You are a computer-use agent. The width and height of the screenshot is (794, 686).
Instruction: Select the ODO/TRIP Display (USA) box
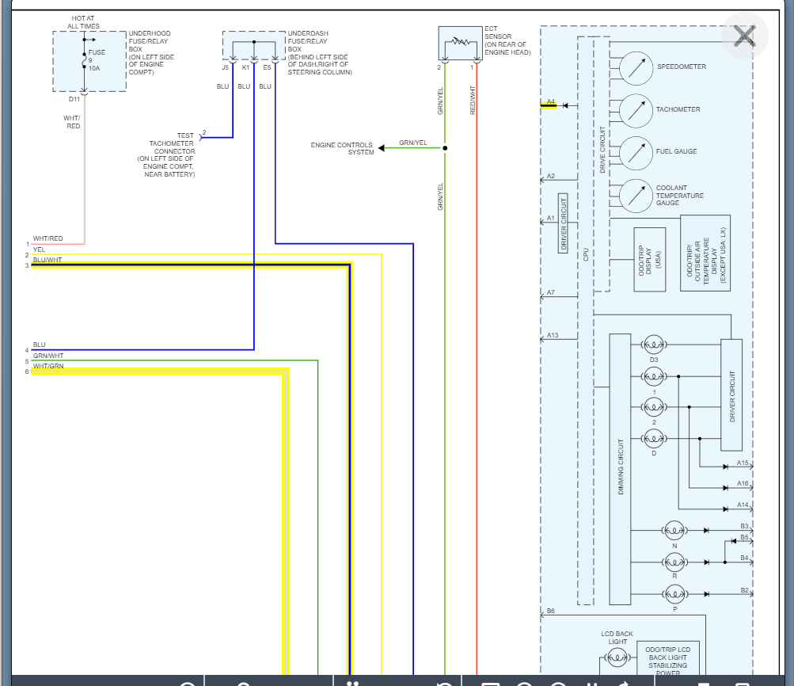pyautogui.click(x=649, y=259)
